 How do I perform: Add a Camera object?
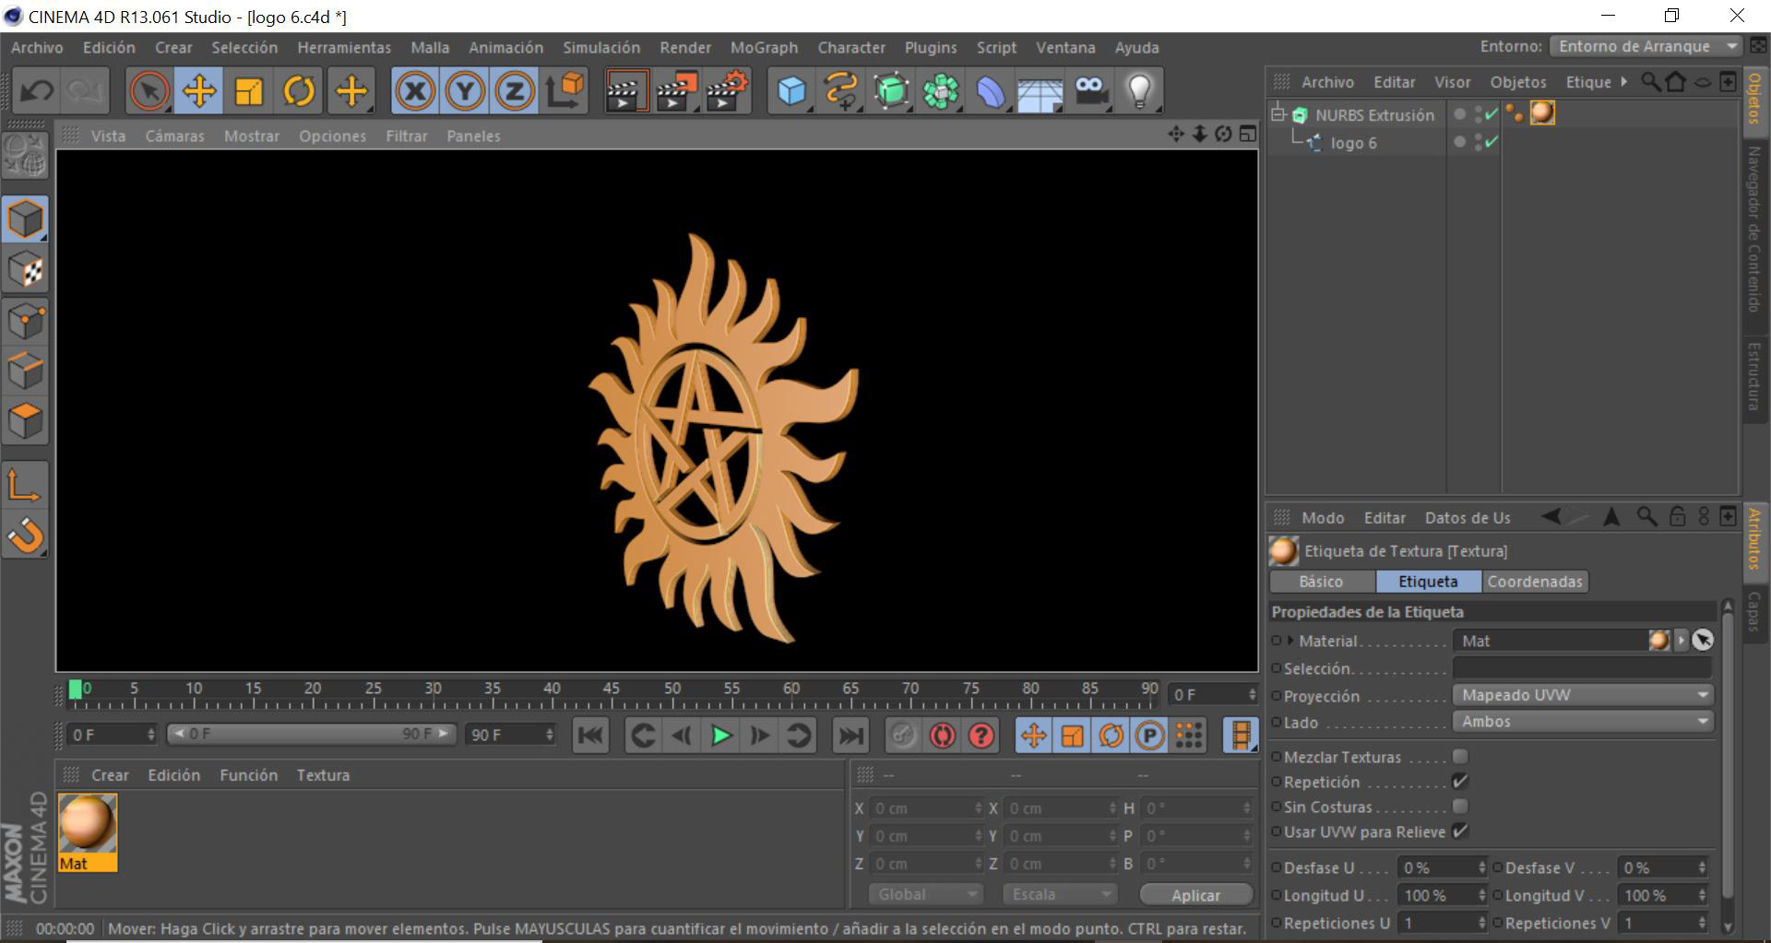(1090, 90)
